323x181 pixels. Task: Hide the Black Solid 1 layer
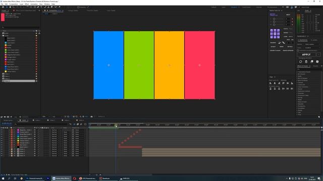click(2, 147)
